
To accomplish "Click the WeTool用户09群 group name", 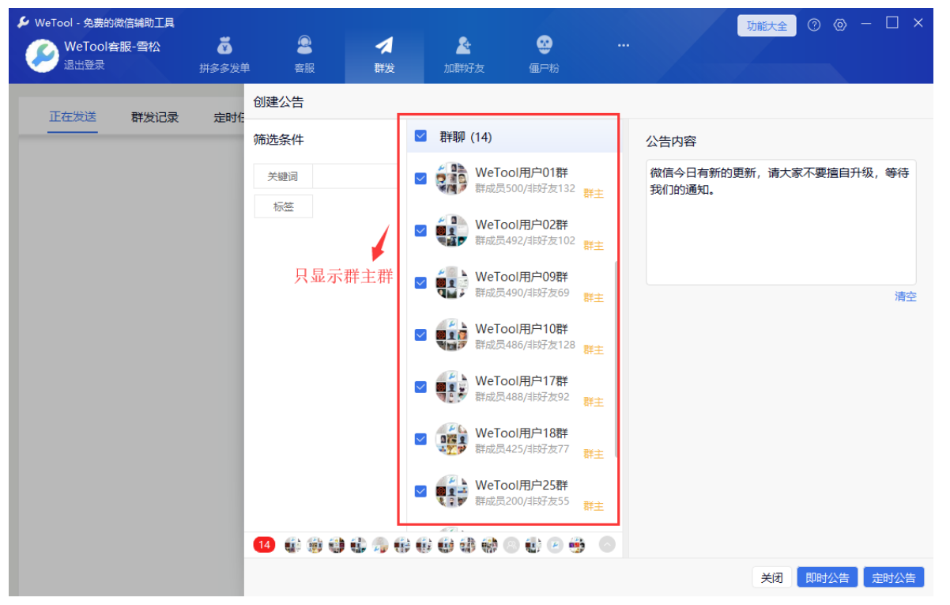I will [x=522, y=277].
